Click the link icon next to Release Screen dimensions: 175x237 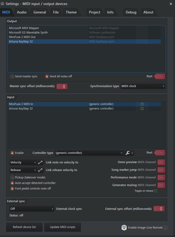pyautogui.click(x=40, y=170)
